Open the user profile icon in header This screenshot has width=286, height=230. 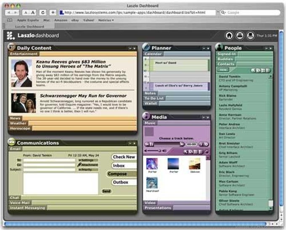pos(250,35)
